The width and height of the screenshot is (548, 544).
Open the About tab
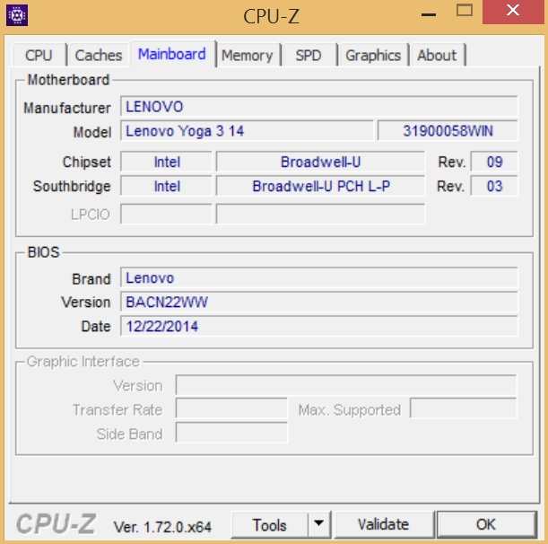437,55
